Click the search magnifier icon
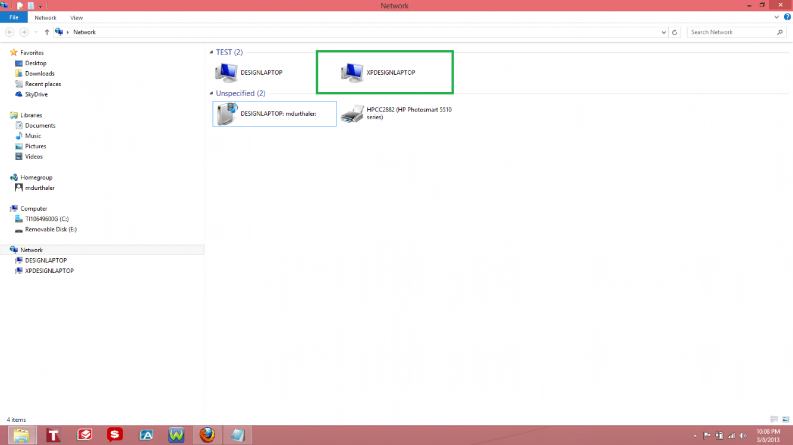 (781, 32)
